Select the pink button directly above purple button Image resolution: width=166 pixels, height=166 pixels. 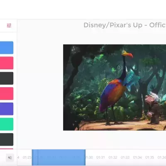pos(7,93)
